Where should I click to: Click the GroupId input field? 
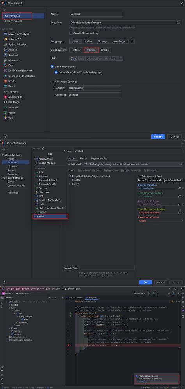coord(94,88)
